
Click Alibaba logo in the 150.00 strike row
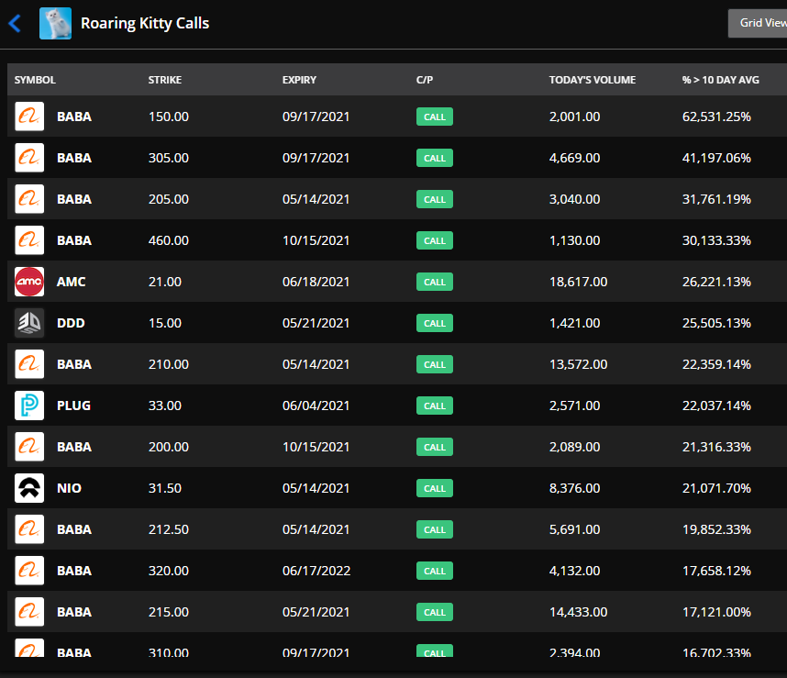click(x=29, y=117)
